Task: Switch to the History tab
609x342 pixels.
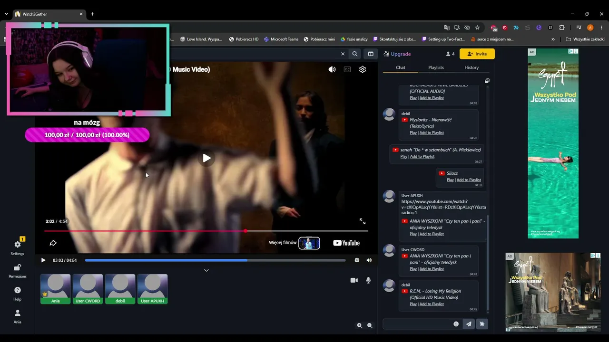Action: [471, 67]
